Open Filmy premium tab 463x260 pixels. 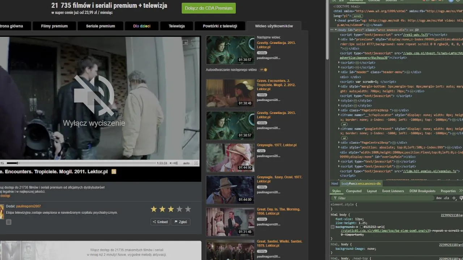(x=54, y=26)
